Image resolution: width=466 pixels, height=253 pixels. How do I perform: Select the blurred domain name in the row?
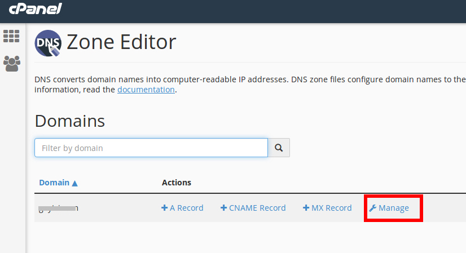pos(59,208)
